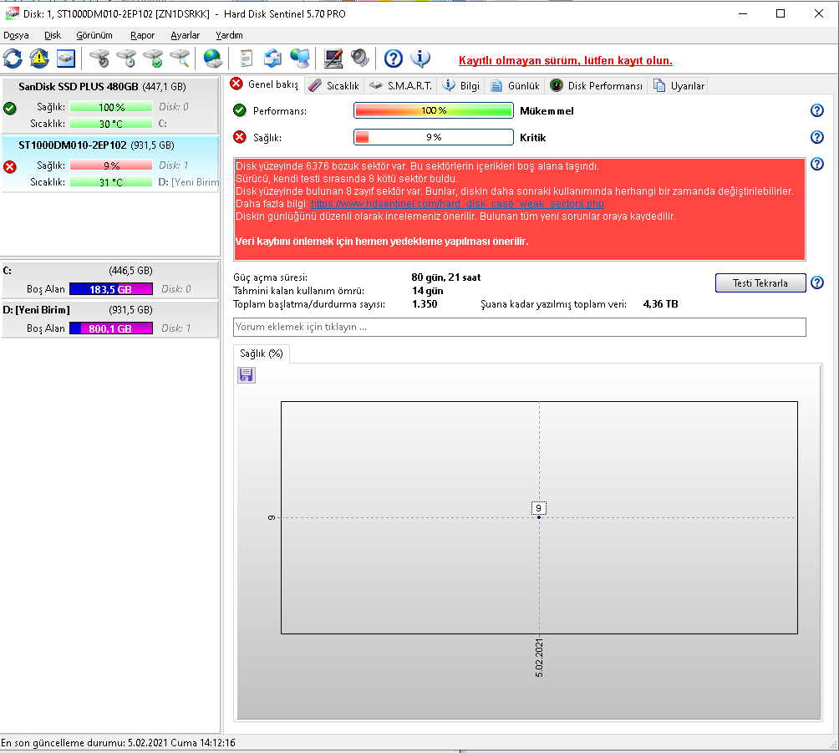Screen dimensions: 839x753
Task: Click the help icon beside Performans bar
Action: (x=817, y=111)
